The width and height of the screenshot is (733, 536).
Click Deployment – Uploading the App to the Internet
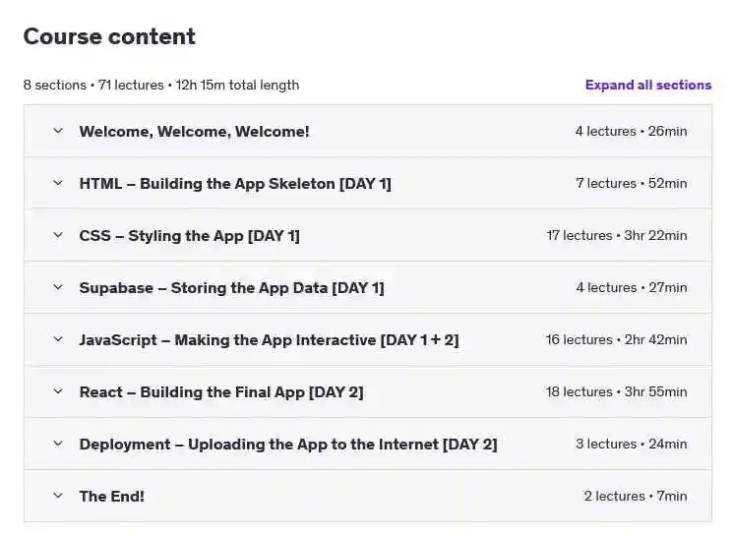(288, 444)
